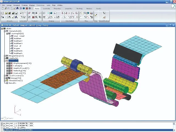Click the New file icon in quick access toolbar
This screenshot has width=176, height=132.
click(x=3, y=8)
